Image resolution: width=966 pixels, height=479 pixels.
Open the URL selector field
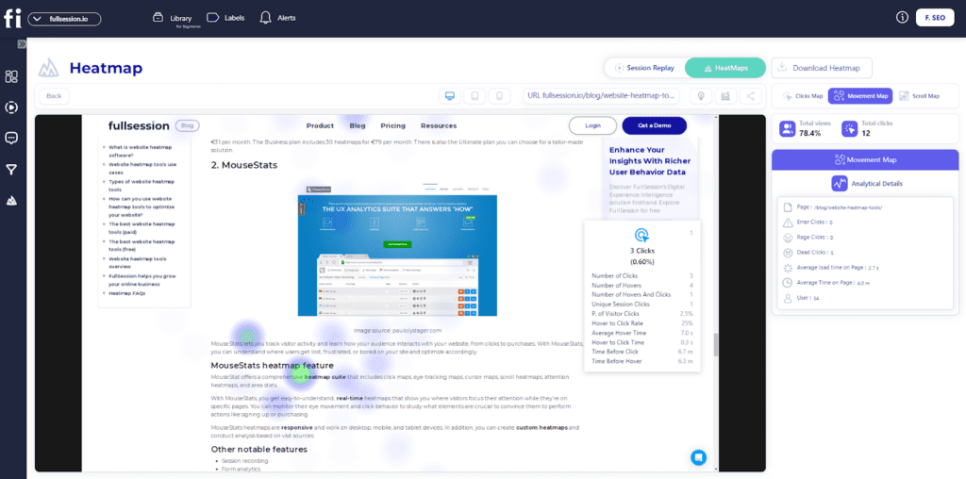tap(601, 96)
